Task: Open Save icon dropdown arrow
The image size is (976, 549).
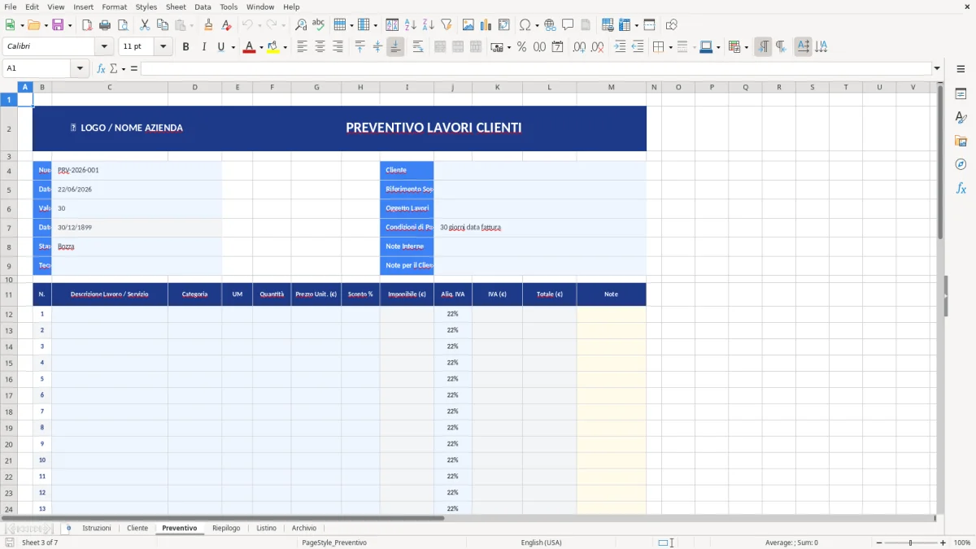Action: point(70,26)
